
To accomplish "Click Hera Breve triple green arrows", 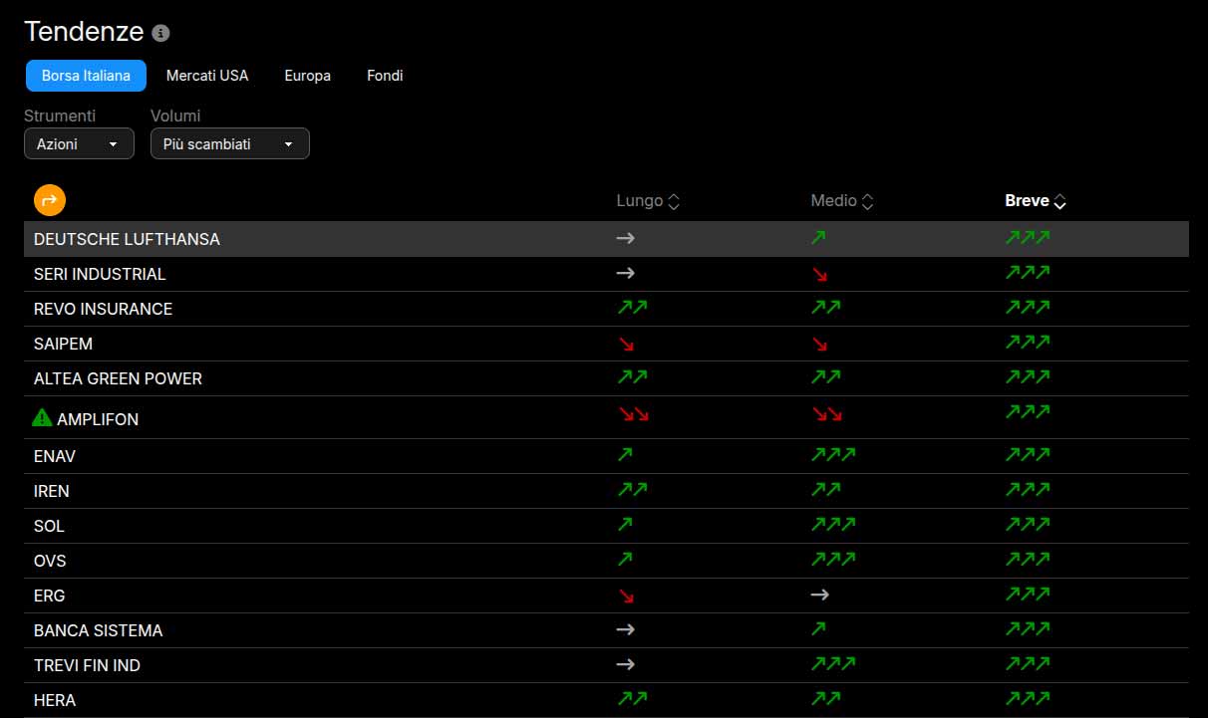I will 1028,698.
